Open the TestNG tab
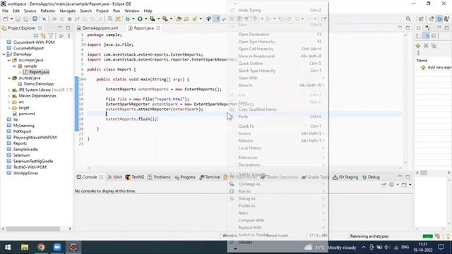 pyautogui.click(x=135, y=177)
